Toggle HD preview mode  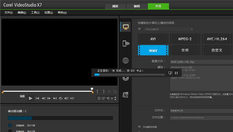[72, 98]
